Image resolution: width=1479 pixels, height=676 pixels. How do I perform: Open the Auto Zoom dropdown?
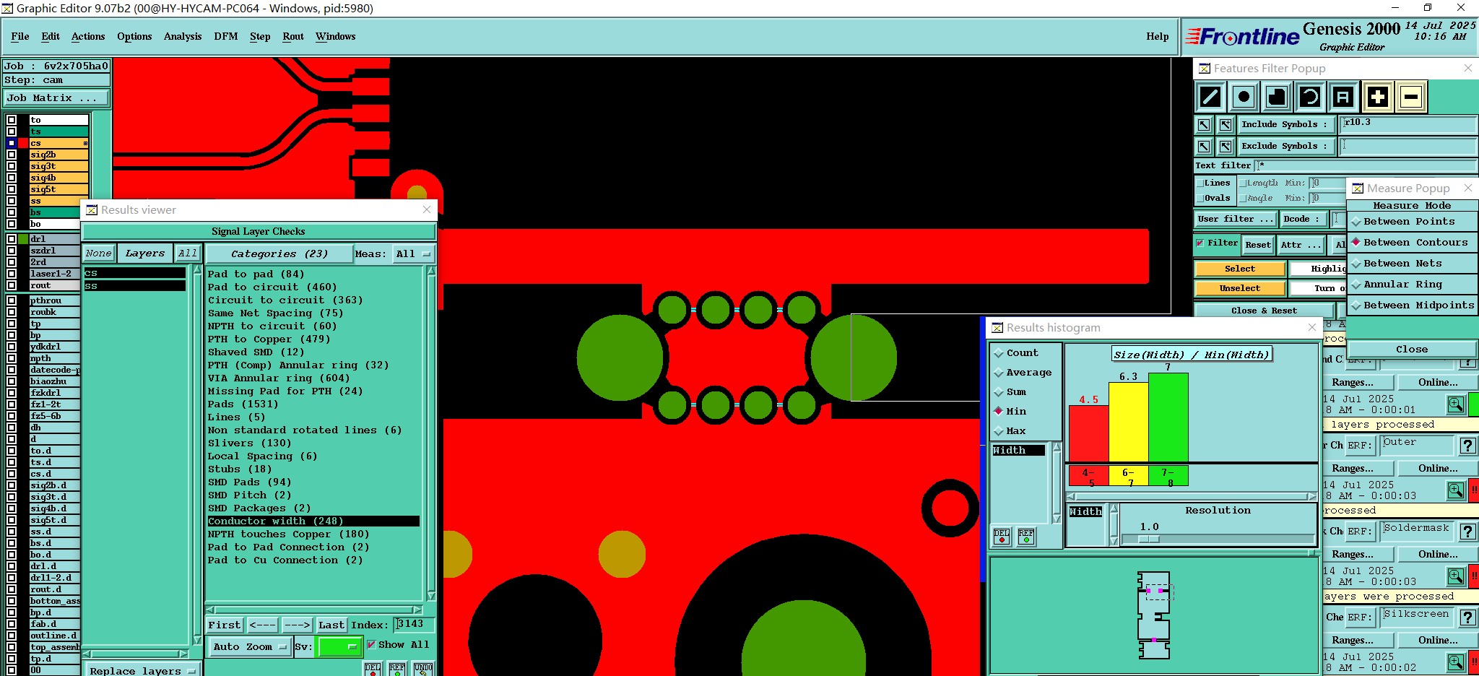[250, 646]
